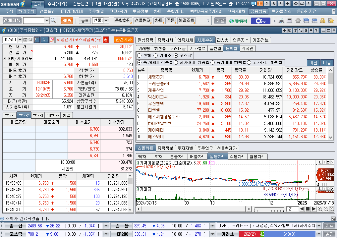This screenshot has height=239, width=337.
Task: Expand the top menu bar overflow chevron
Action: pyautogui.click(x=334, y=11)
